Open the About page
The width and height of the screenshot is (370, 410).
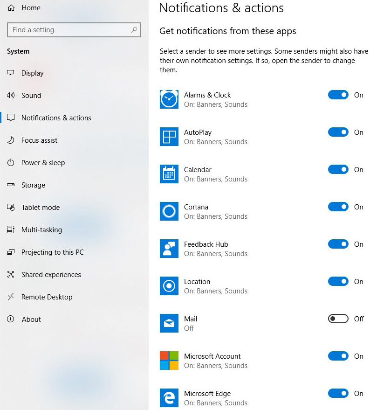[31, 319]
